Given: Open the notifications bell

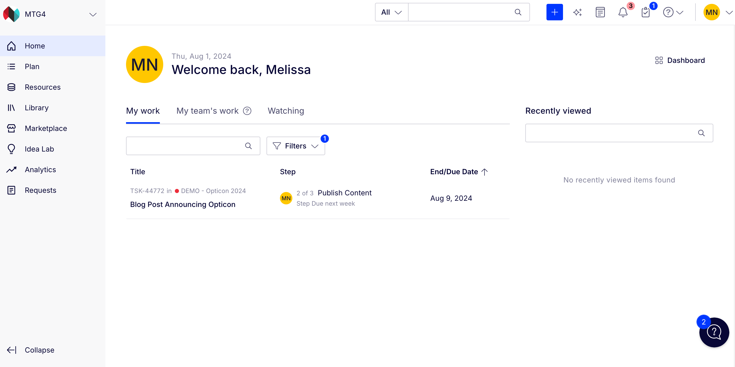Looking at the screenshot, I should coord(623,12).
